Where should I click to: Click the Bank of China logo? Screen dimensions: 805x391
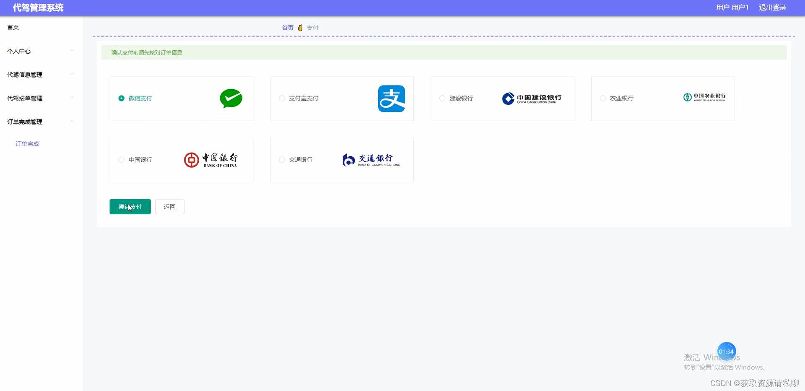[x=211, y=160]
